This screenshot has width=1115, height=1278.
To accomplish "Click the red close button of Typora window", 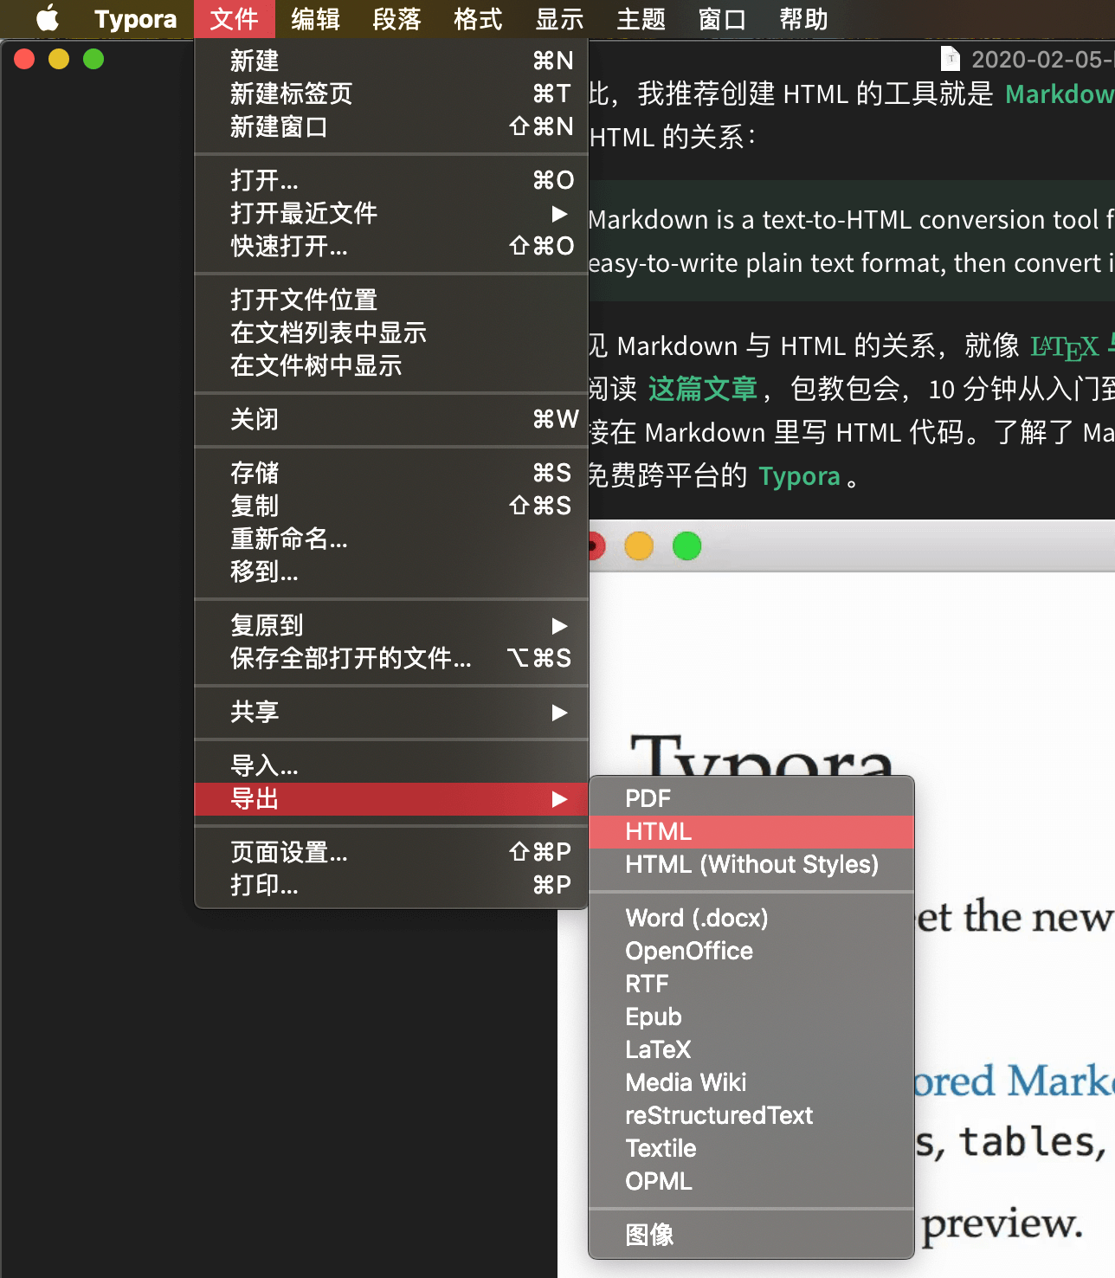I will [x=24, y=59].
